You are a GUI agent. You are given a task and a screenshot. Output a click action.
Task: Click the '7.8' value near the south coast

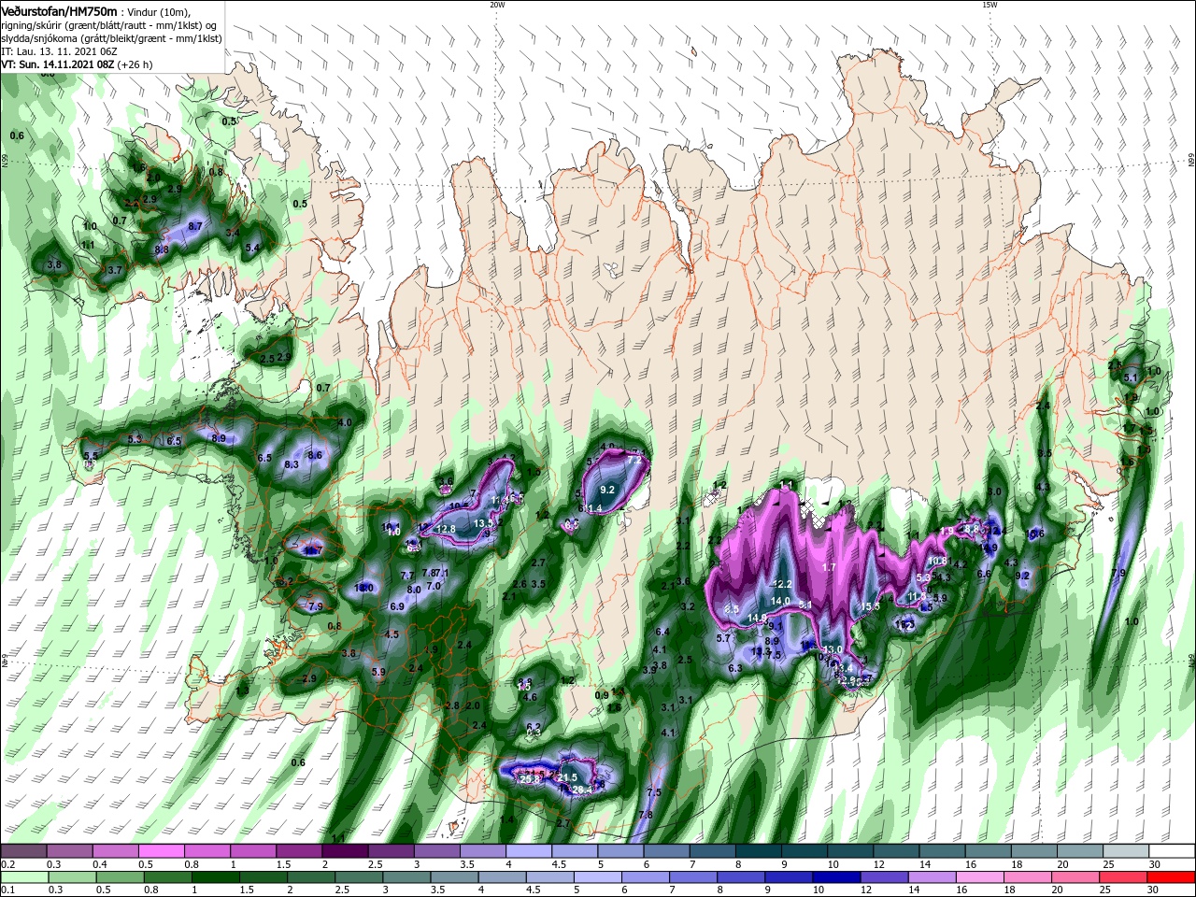[x=645, y=815]
